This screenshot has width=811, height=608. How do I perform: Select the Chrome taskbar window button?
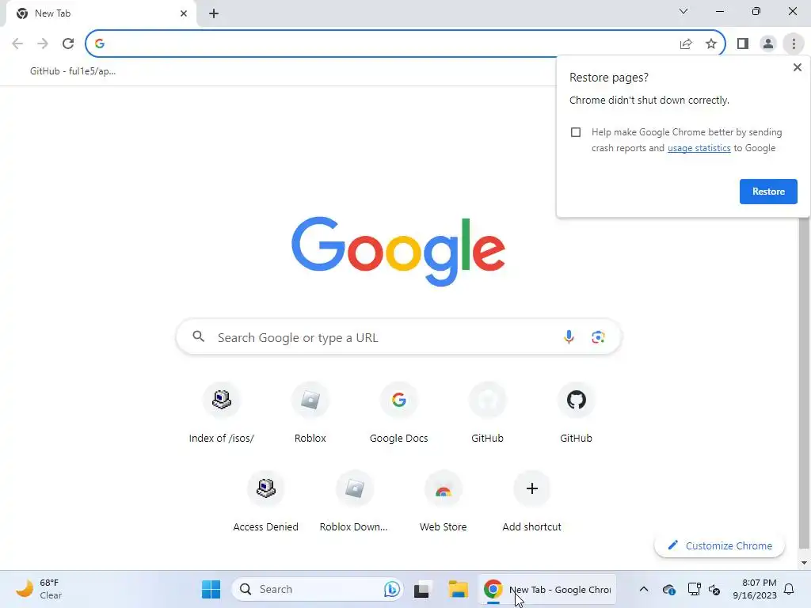click(x=547, y=589)
